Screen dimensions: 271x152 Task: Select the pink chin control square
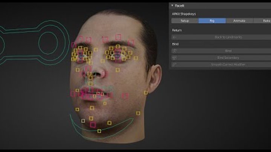coord(93,125)
